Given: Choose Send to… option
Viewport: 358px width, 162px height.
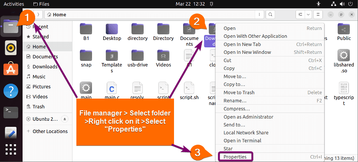Looking at the screenshot, I should [269, 125].
